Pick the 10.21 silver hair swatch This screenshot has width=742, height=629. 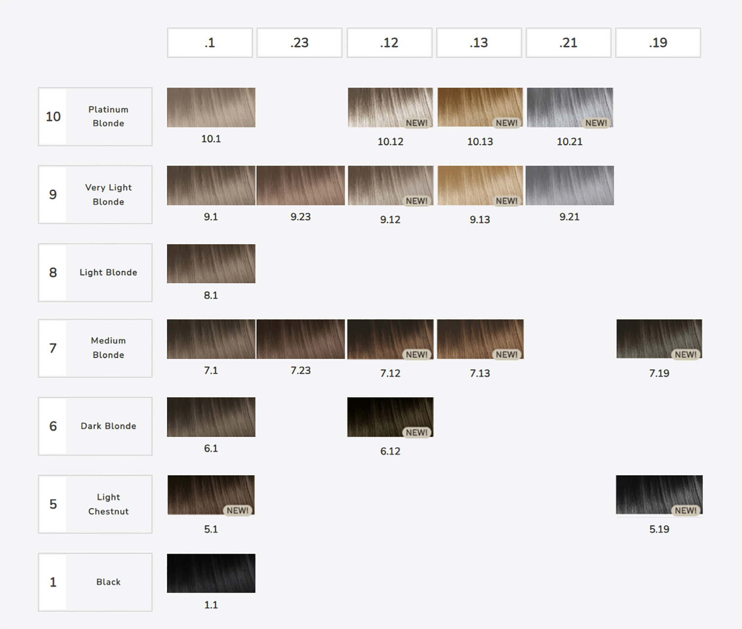point(569,108)
